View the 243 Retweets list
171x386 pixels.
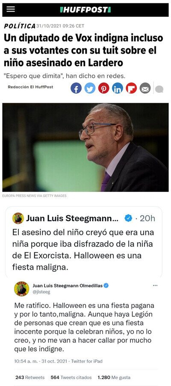point(30,377)
